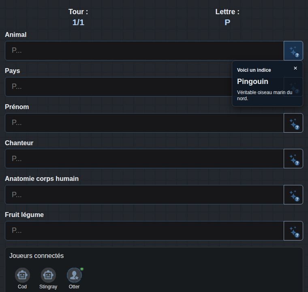
Task: Click the 'Véritable oiseau marin du nord.' description
Action: point(264,95)
